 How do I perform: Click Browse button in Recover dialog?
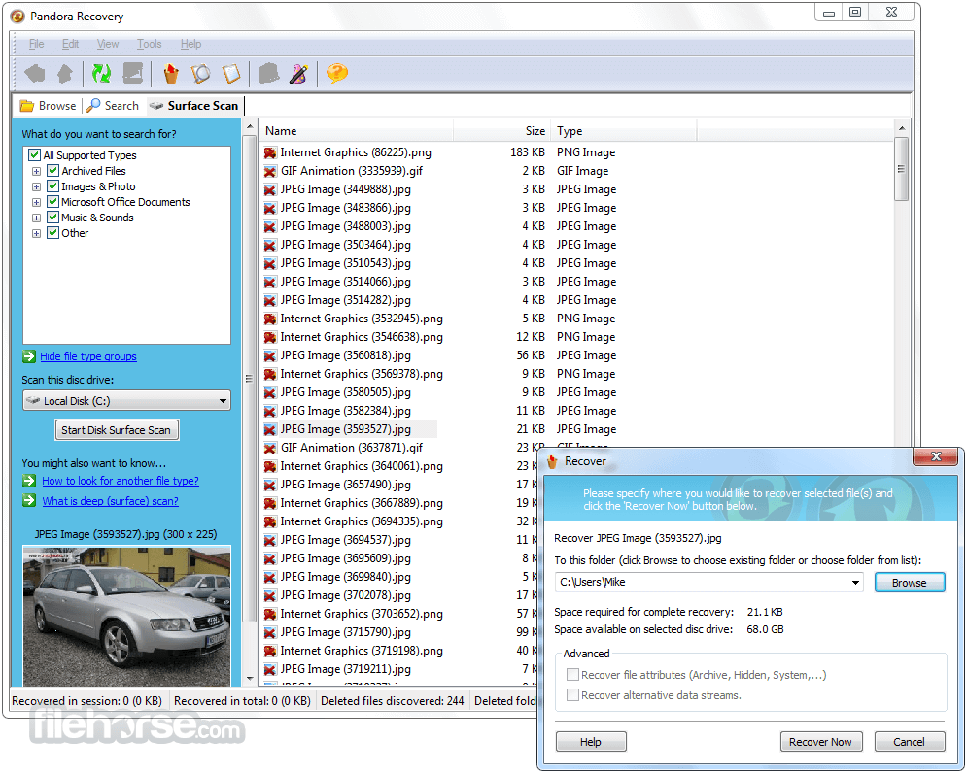click(909, 583)
